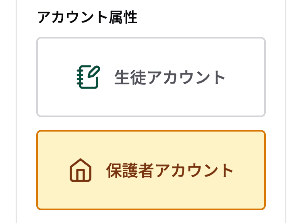Choose the highlighted 保護者アカウント card
This screenshot has height=223, width=302.
pos(151,170)
